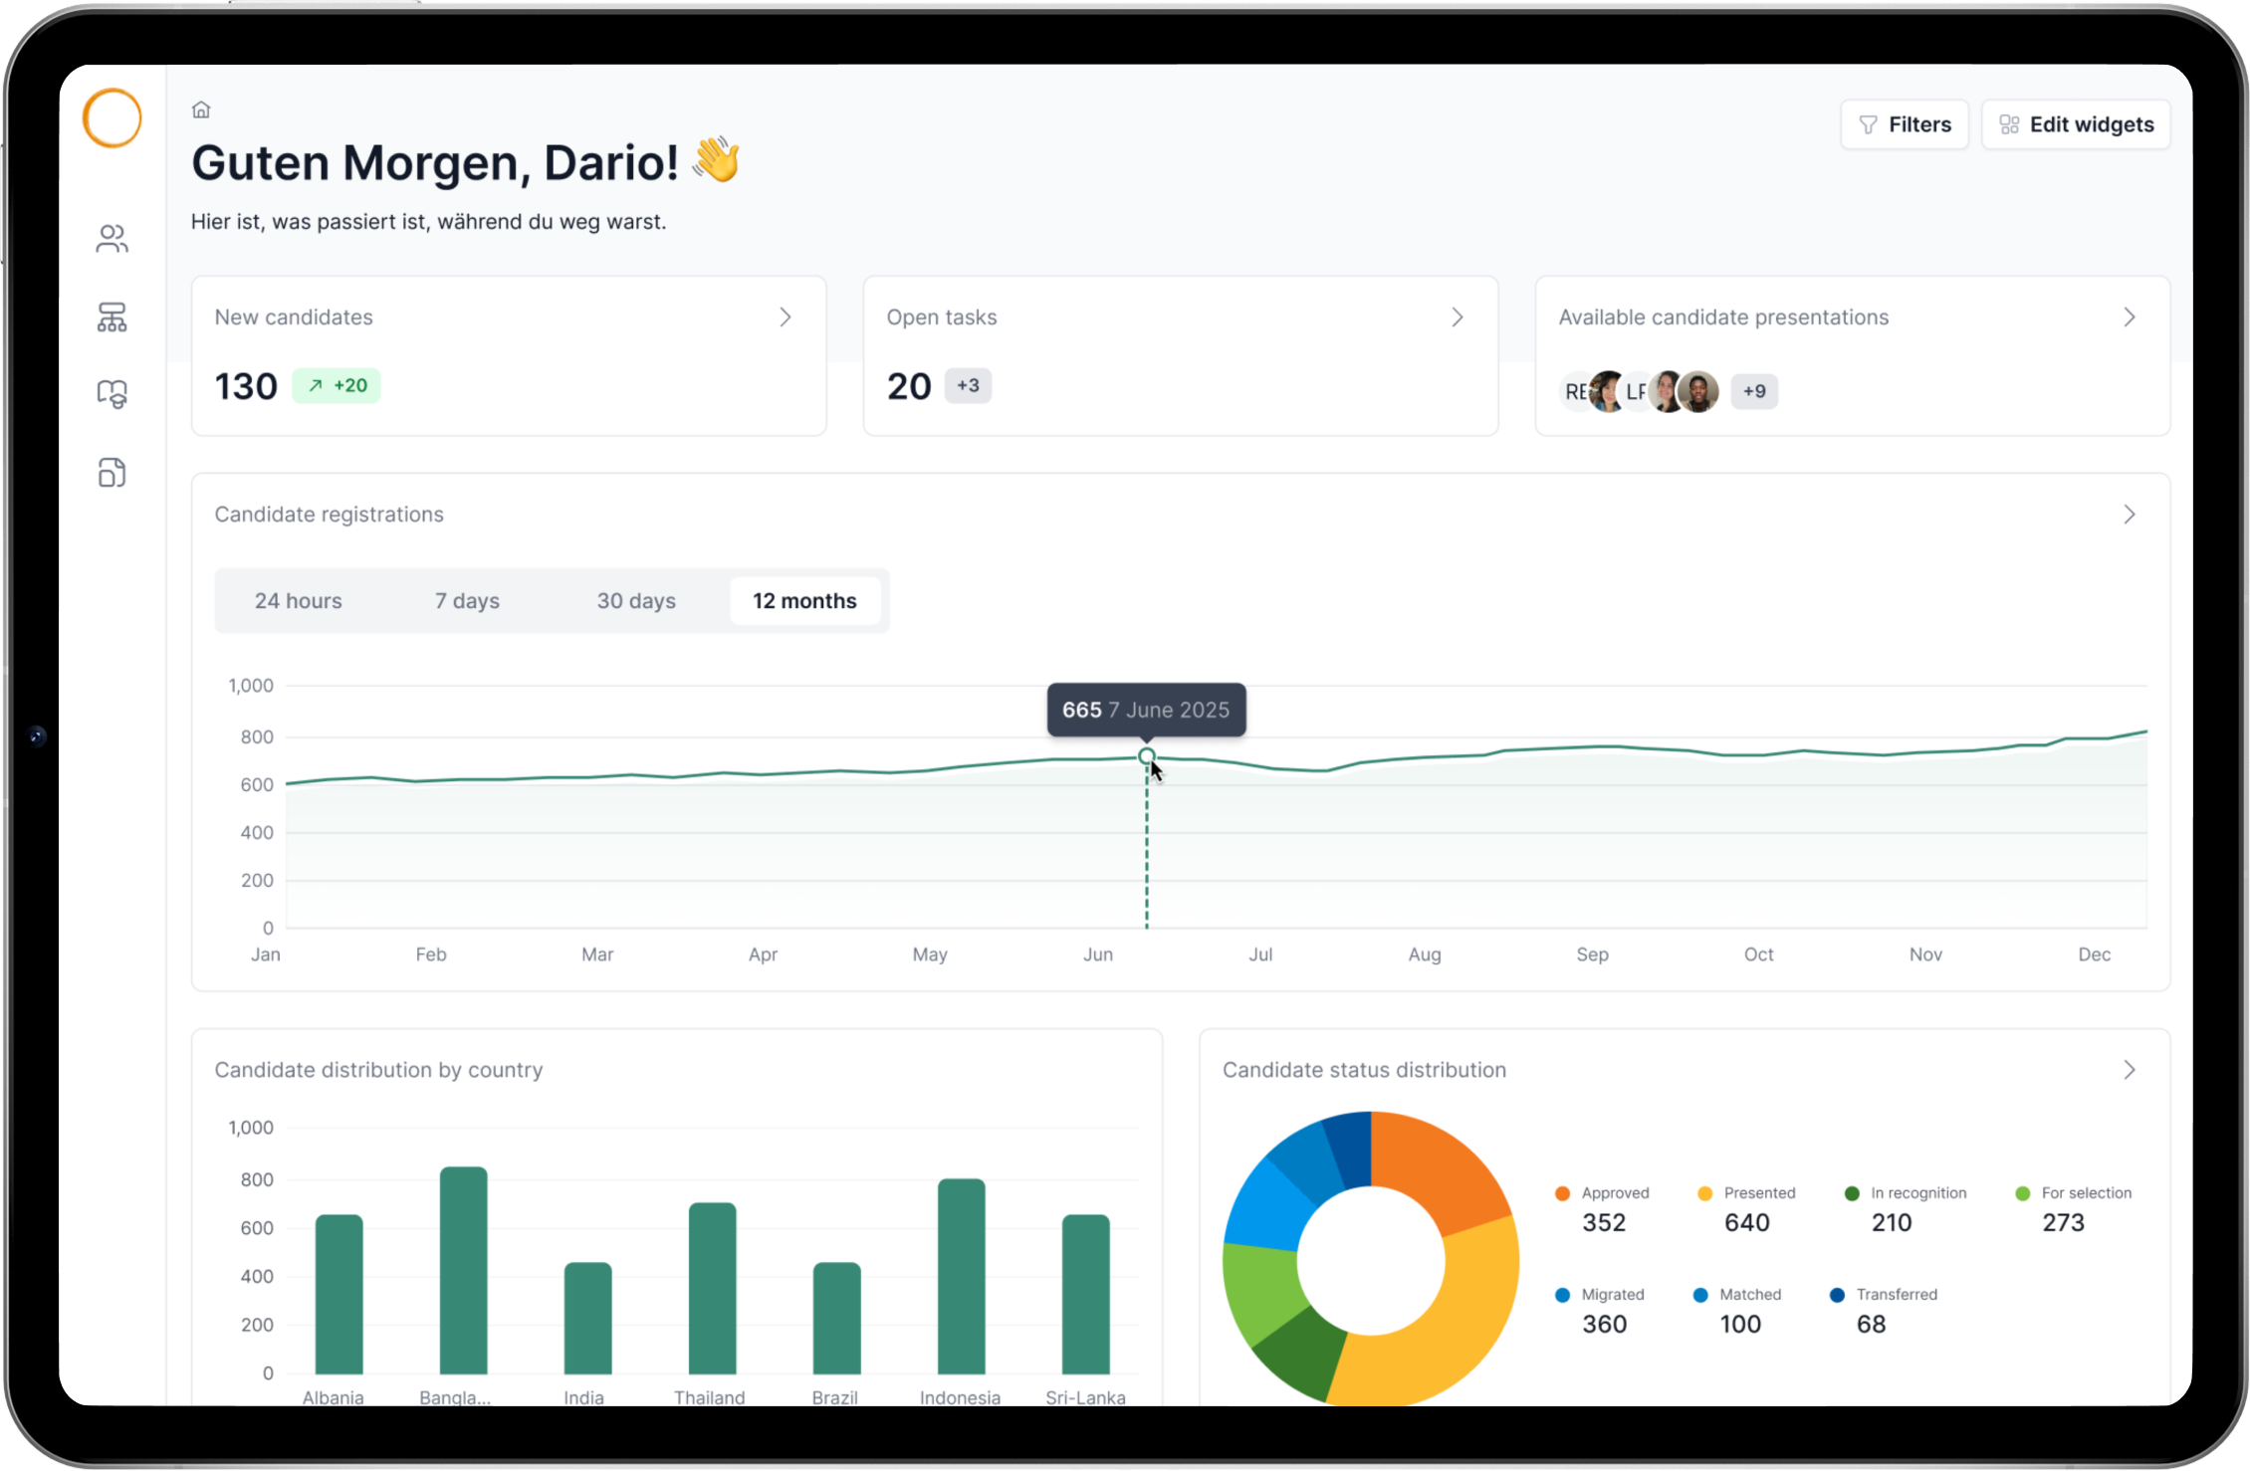Click the RE initials avatar
Viewport: 2250px width, 1471px height.
tap(1574, 392)
